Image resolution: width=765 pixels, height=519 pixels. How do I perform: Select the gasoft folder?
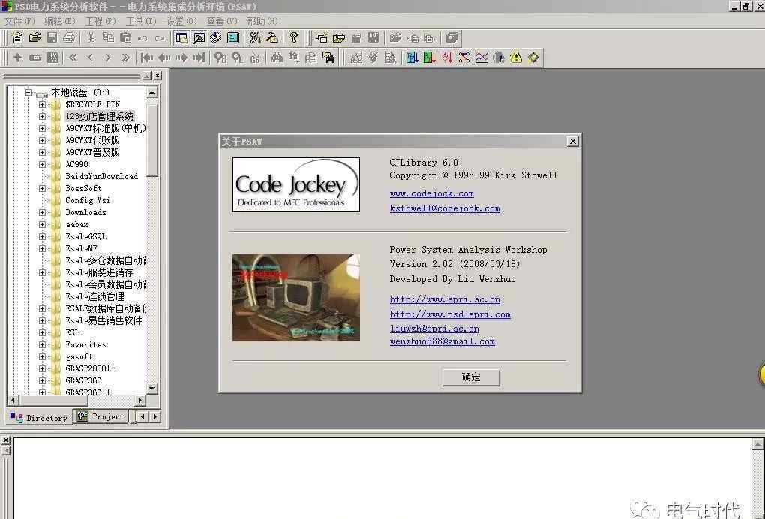click(x=79, y=356)
